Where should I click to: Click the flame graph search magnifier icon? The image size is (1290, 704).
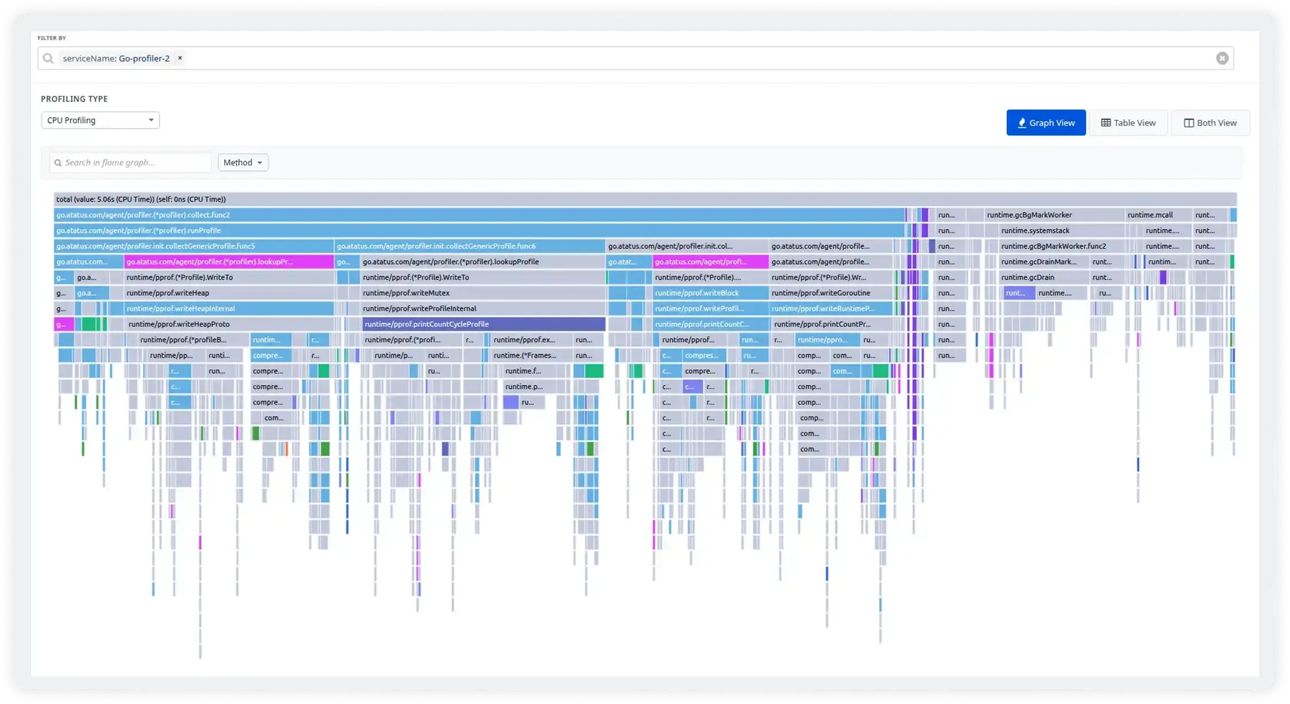(58, 163)
